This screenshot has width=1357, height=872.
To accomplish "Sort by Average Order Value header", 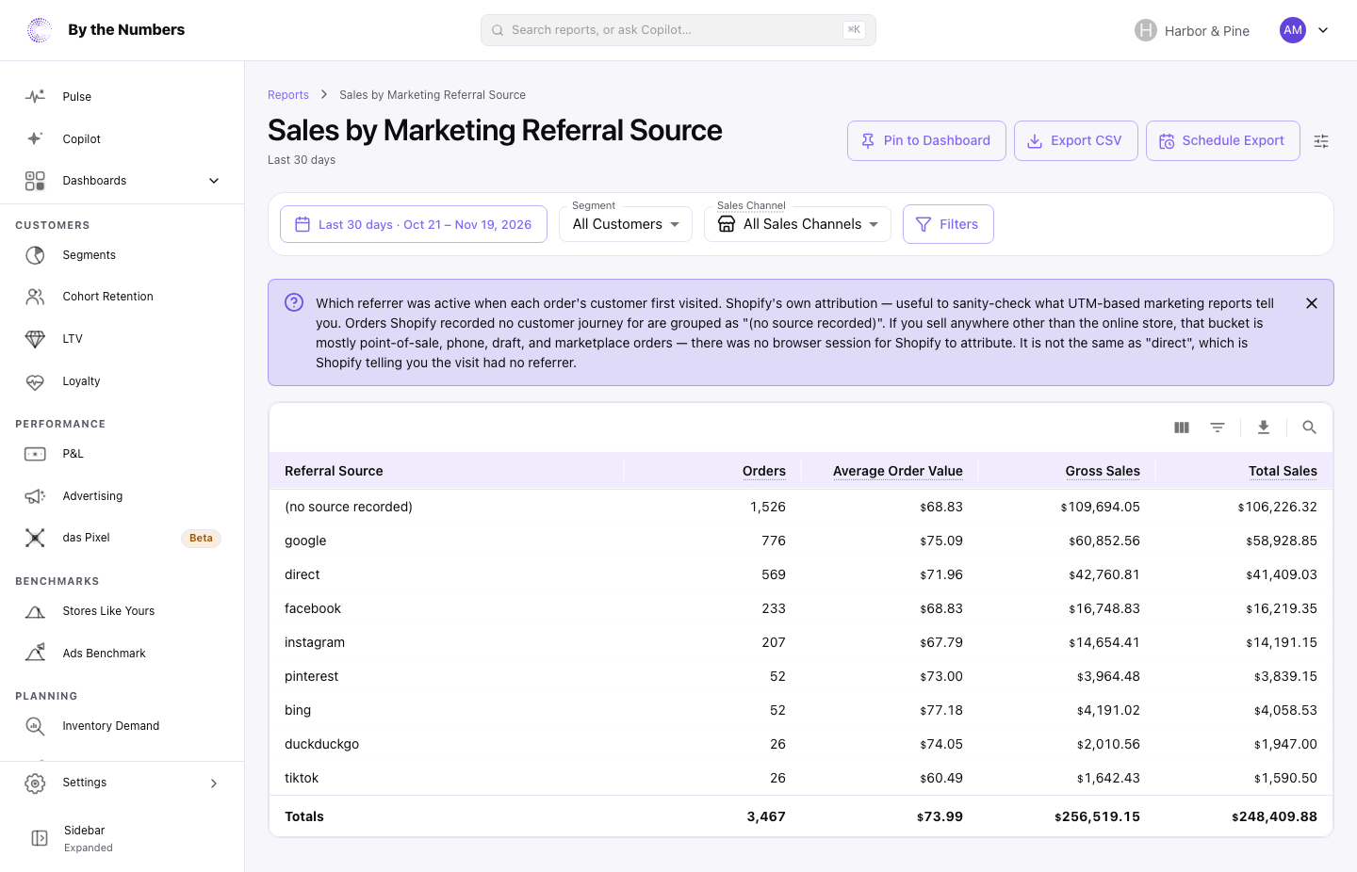I will [x=898, y=471].
